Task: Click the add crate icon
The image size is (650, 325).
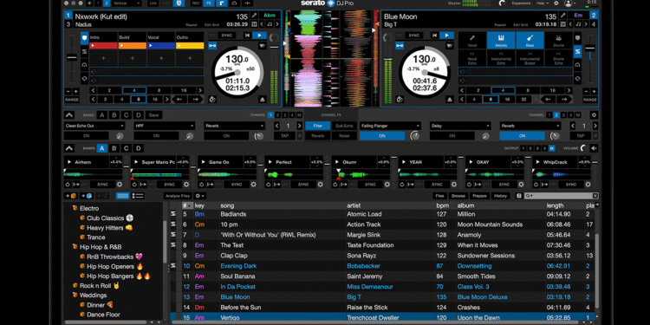Action: 70,196
